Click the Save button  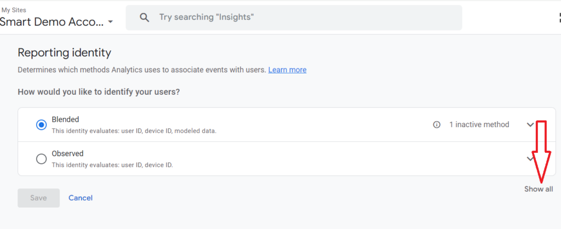pos(39,198)
